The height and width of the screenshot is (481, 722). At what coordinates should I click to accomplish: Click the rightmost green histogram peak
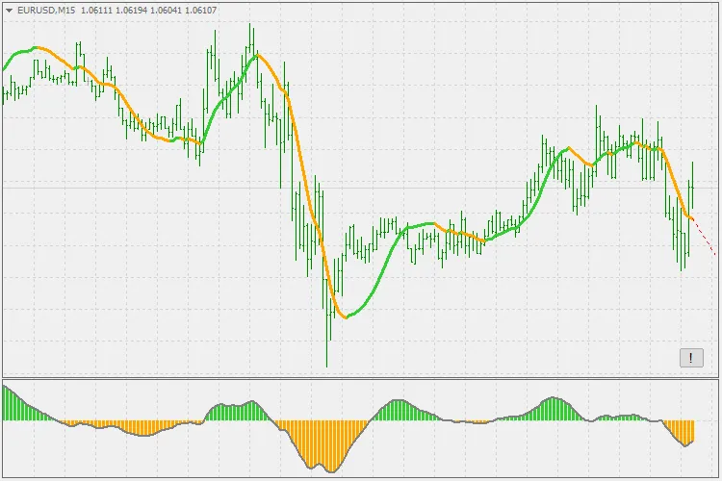[x=554, y=409]
